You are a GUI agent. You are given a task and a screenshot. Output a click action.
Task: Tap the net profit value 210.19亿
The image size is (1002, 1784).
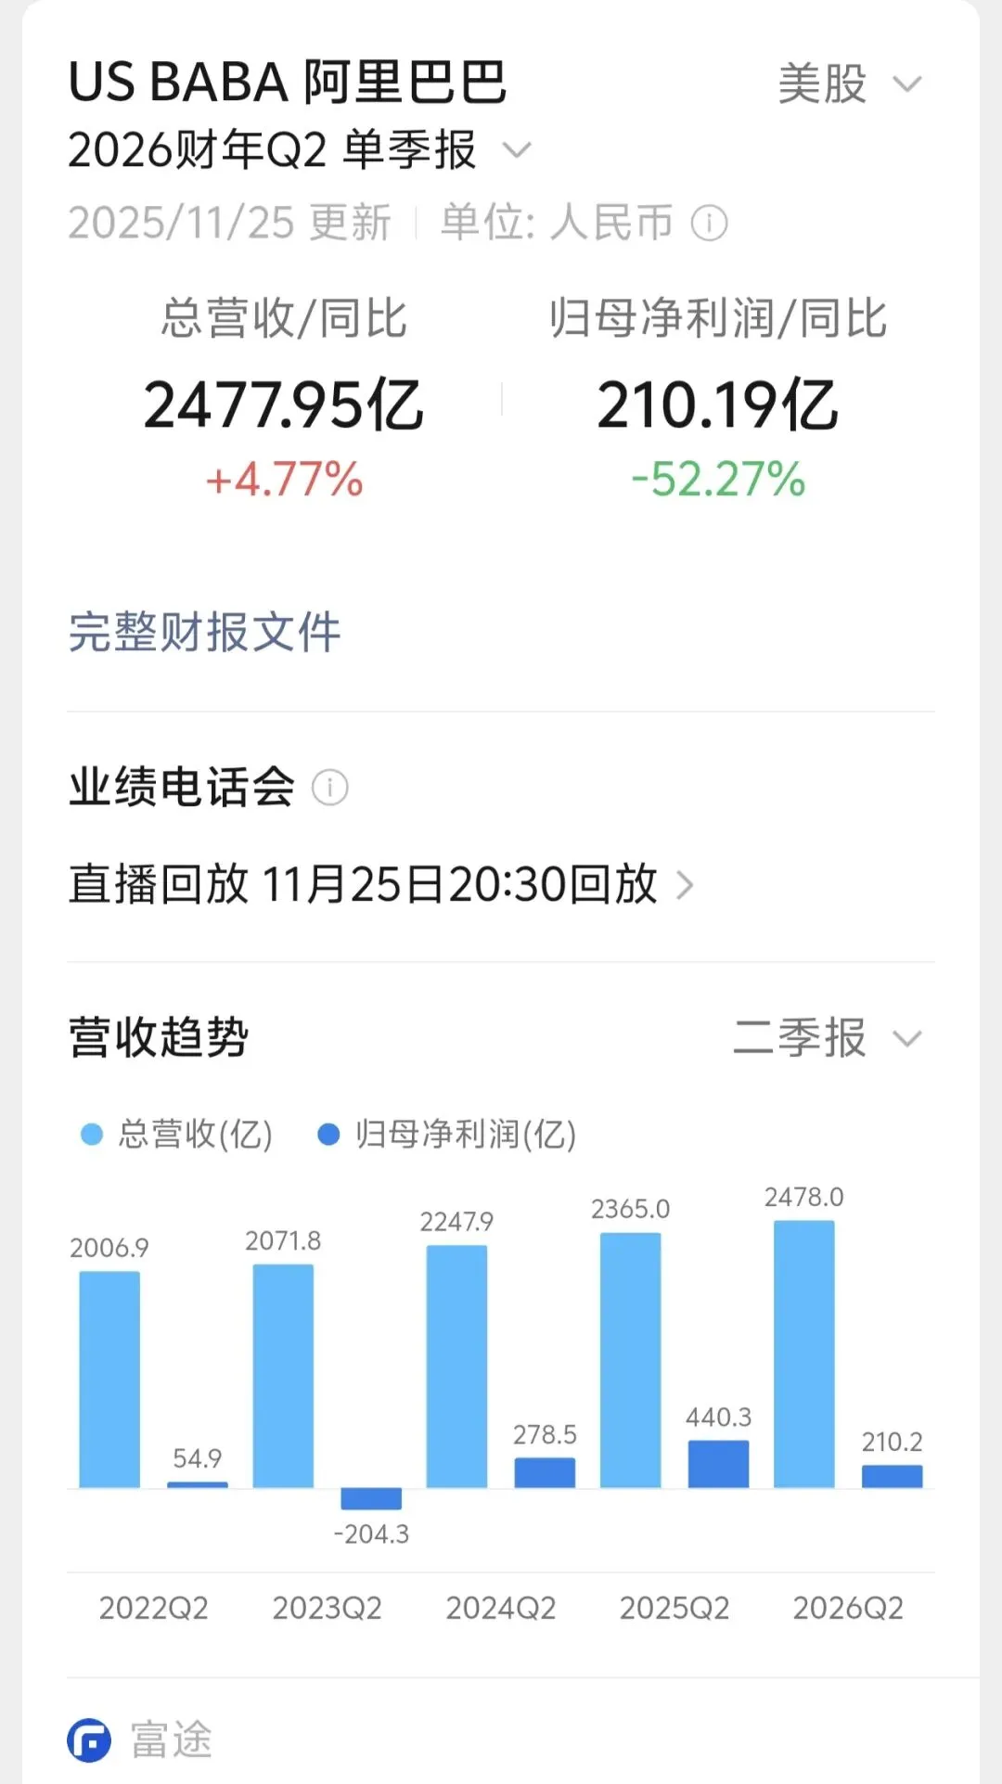(717, 405)
